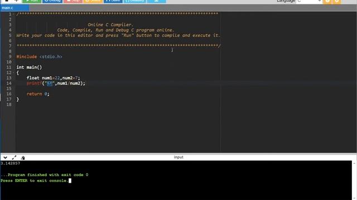This screenshot has width=357, height=200.
Task: Click the console output "3.142857"
Action: [x=10, y=163]
